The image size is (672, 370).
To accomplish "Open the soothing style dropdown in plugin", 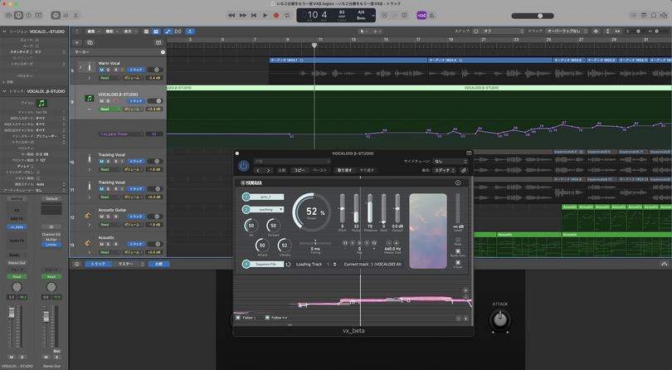I will point(268,210).
